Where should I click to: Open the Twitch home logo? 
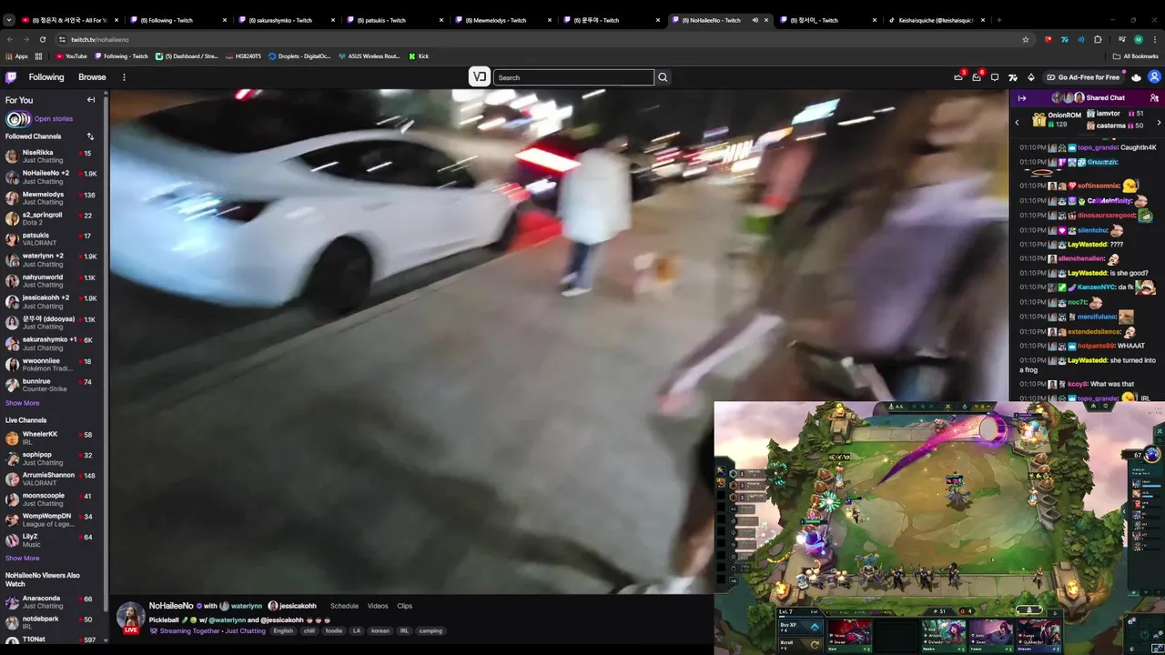(11, 77)
